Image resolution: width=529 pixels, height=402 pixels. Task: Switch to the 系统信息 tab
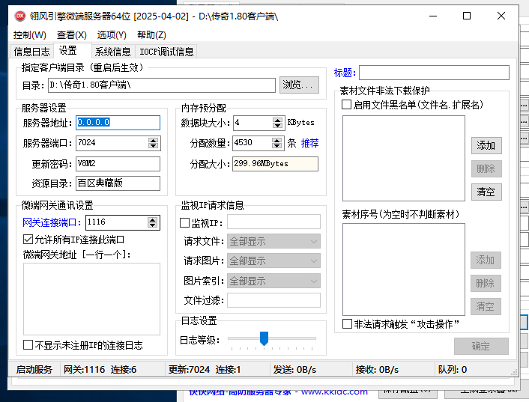(112, 52)
